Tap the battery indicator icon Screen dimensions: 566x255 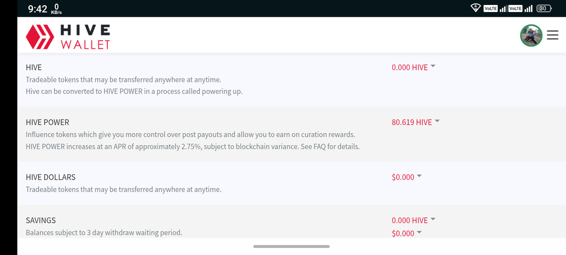click(x=544, y=8)
